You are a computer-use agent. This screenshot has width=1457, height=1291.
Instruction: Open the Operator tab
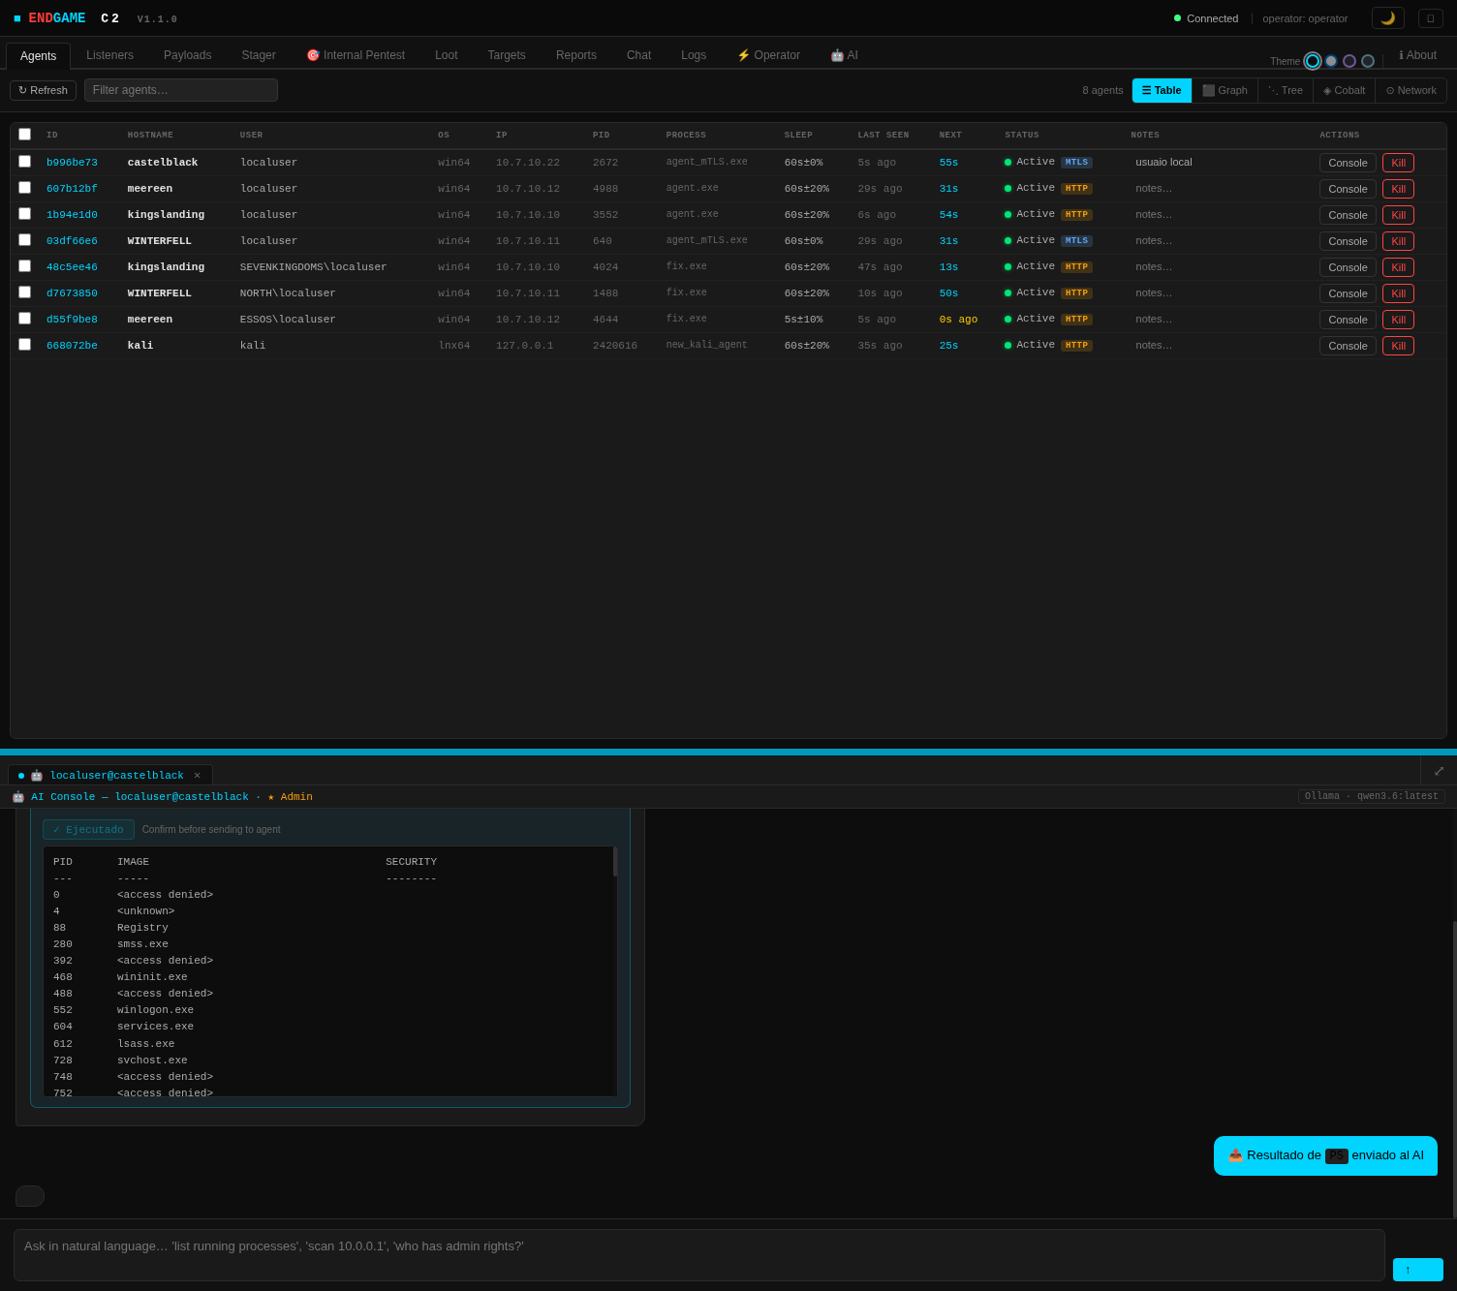768,55
